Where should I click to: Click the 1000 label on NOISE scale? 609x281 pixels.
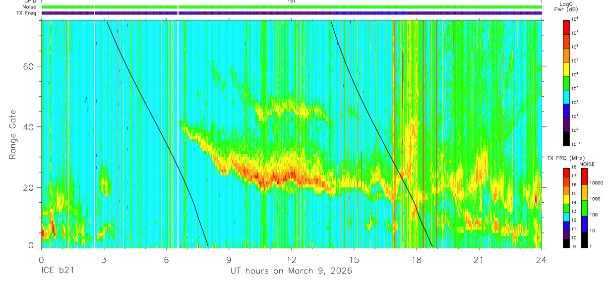tap(596, 199)
